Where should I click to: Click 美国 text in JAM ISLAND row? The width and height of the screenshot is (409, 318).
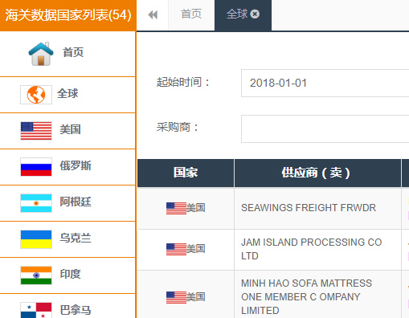tap(196, 249)
